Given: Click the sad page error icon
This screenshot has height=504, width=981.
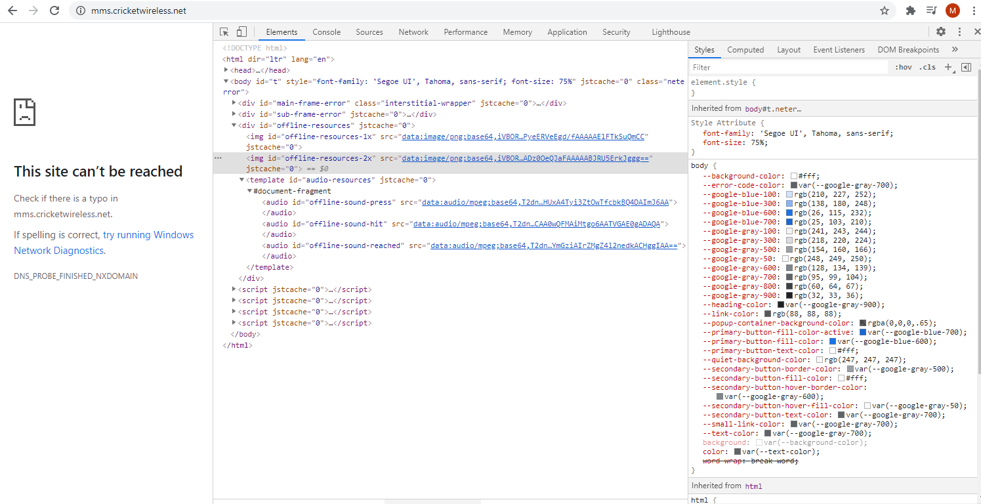Looking at the screenshot, I should 25,112.
